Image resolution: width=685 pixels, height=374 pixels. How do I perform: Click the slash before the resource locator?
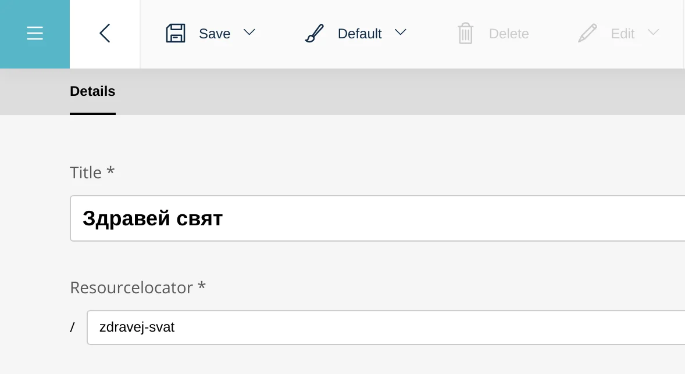(x=73, y=327)
